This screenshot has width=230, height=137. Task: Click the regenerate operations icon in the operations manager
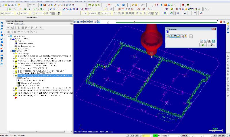pos(16,28)
